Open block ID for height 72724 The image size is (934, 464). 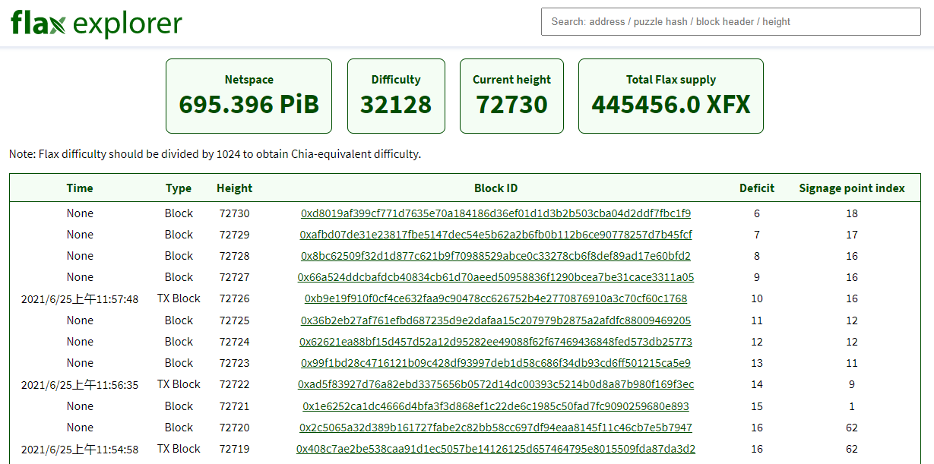[495, 342]
